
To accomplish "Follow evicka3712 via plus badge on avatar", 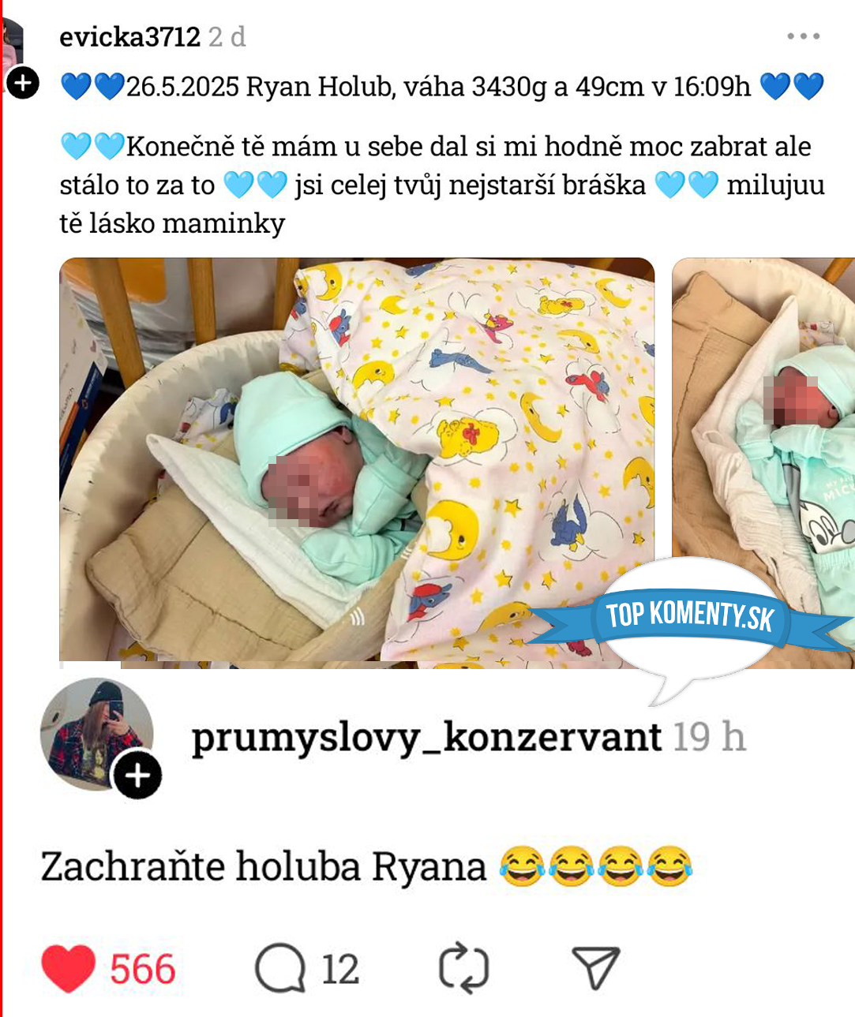I will coord(23,82).
